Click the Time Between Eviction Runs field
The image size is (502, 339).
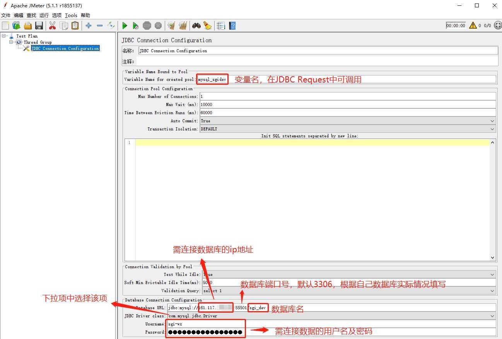(x=348, y=113)
